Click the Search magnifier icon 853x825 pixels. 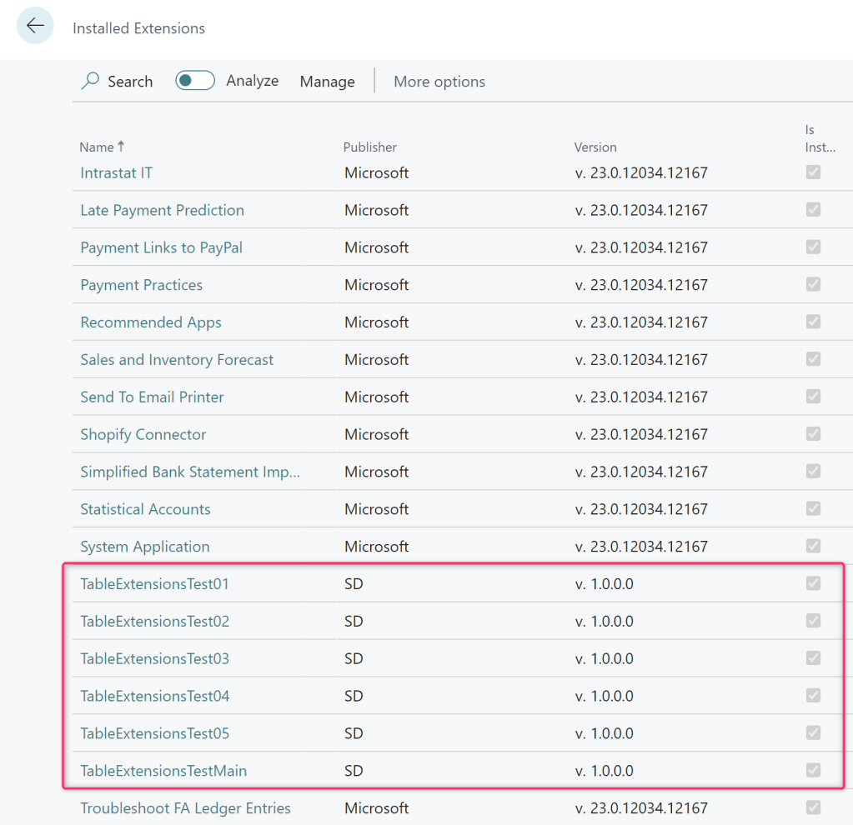click(x=90, y=81)
